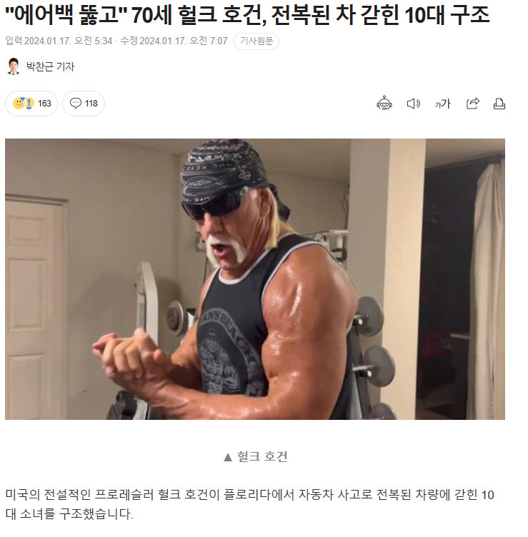Screen dimensions: 528x537
Task: Click the blue exclamation reaction emoji
Action: [x=29, y=103]
